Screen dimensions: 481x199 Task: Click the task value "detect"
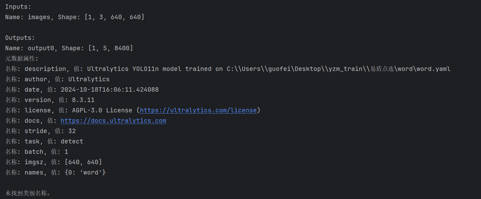[72, 142]
